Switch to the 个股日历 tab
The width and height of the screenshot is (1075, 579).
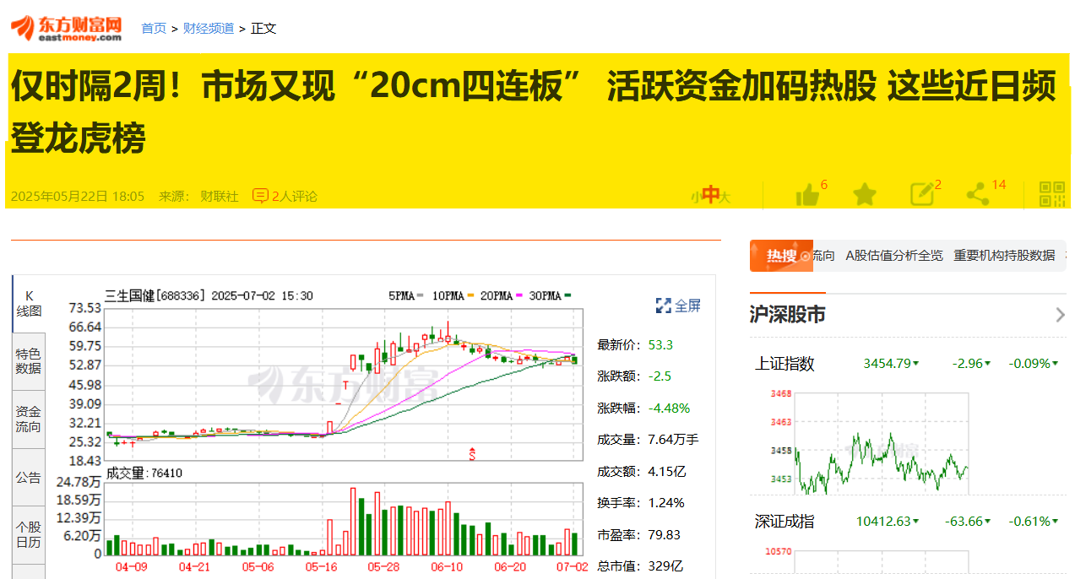29,536
